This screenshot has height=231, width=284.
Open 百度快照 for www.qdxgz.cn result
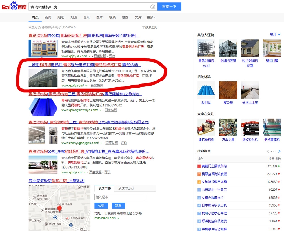(x=95, y=172)
